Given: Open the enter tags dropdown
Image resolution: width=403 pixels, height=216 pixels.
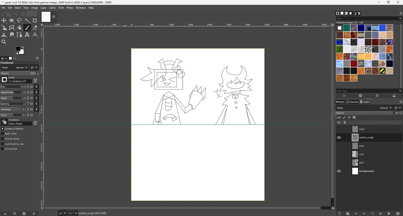Looking at the screenshot, I should click(400, 91).
